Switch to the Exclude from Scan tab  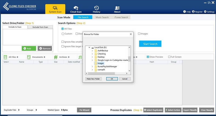(40, 27)
